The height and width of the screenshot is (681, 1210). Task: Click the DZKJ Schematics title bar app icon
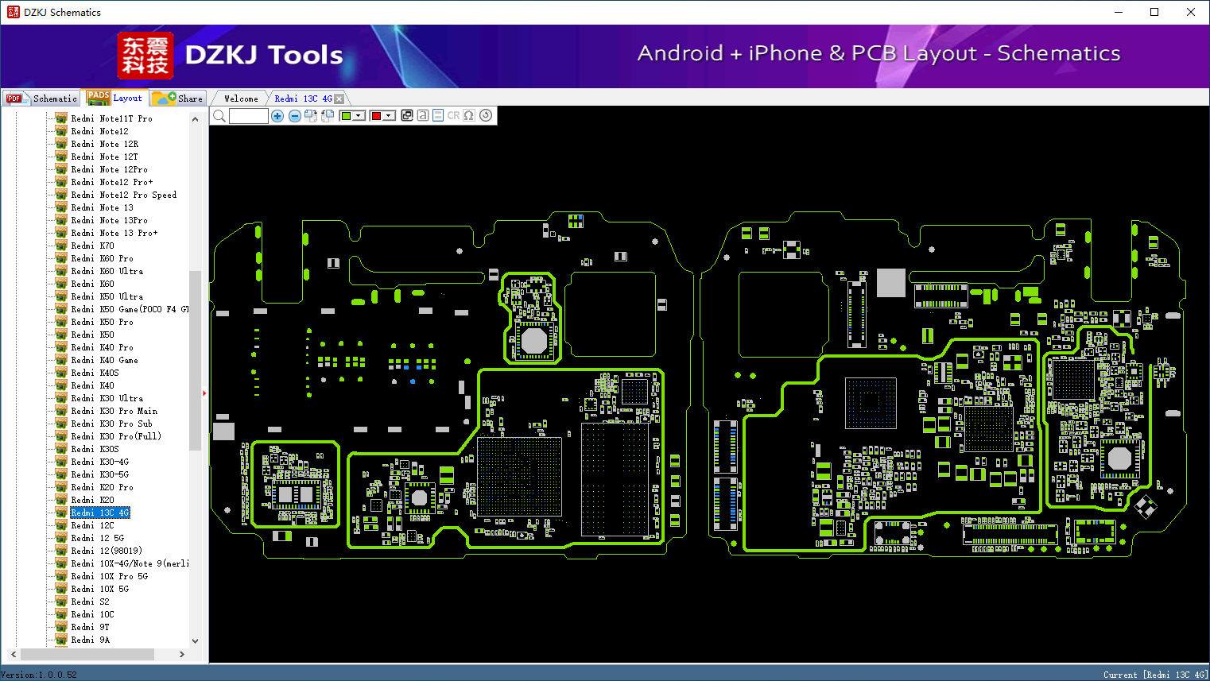[13, 12]
